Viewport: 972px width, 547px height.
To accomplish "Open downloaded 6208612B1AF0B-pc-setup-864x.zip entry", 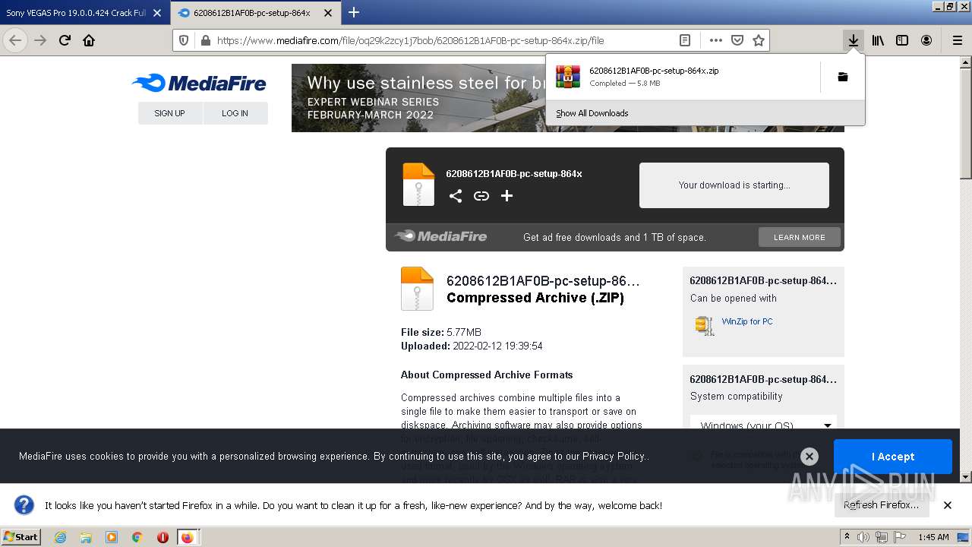I will 683,77.
